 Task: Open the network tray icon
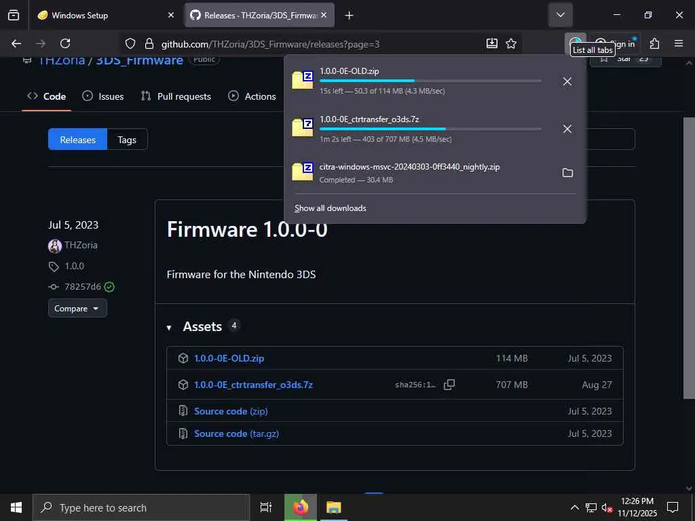pyautogui.click(x=590, y=507)
